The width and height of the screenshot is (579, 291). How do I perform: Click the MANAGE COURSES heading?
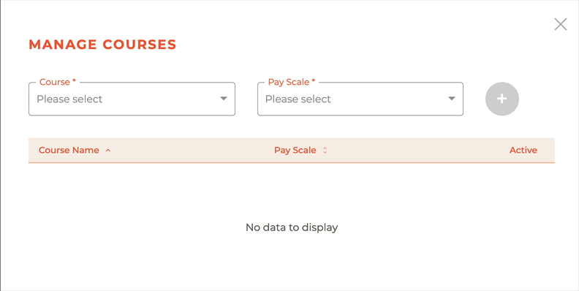click(x=102, y=45)
